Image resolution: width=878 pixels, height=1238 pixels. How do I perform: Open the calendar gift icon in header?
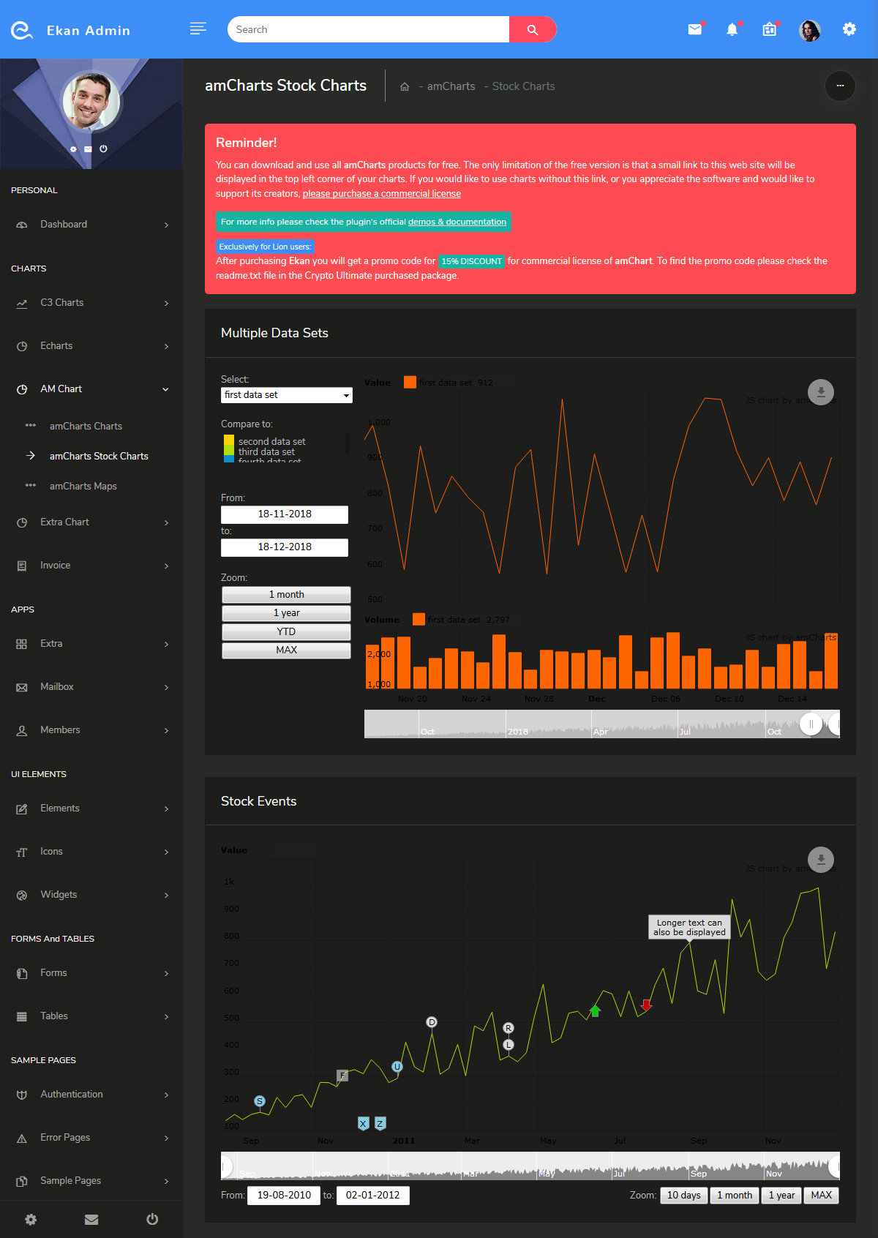(x=769, y=29)
